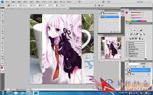Add a Black & White adjustment icon
The width and height of the screenshot is (153, 95).
click(x=137, y=34)
